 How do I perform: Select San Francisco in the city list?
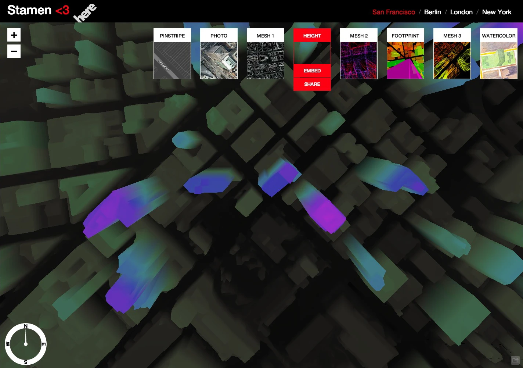[x=393, y=12]
